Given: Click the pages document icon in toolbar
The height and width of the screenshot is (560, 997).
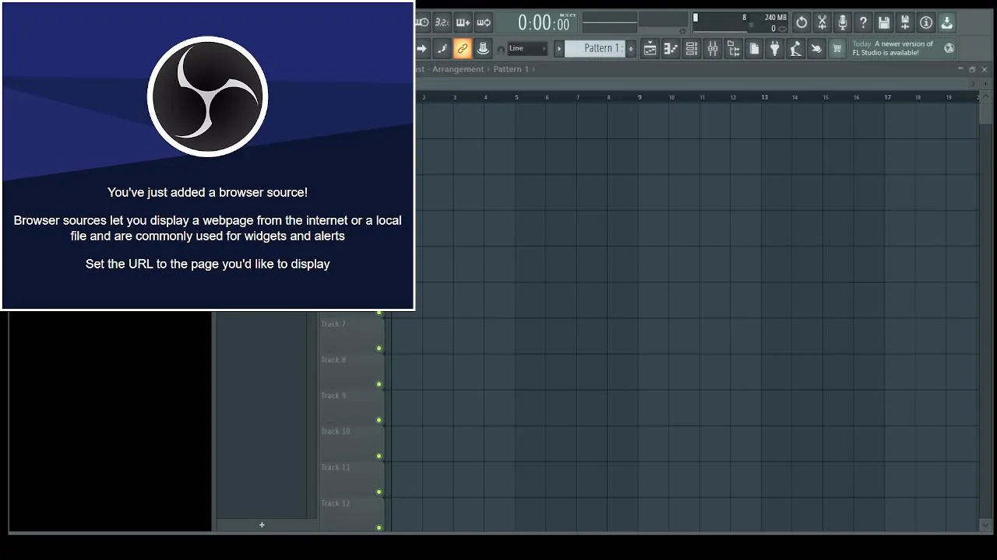Looking at the screenshot, I should pyautogui.click(x=754, y=48).
